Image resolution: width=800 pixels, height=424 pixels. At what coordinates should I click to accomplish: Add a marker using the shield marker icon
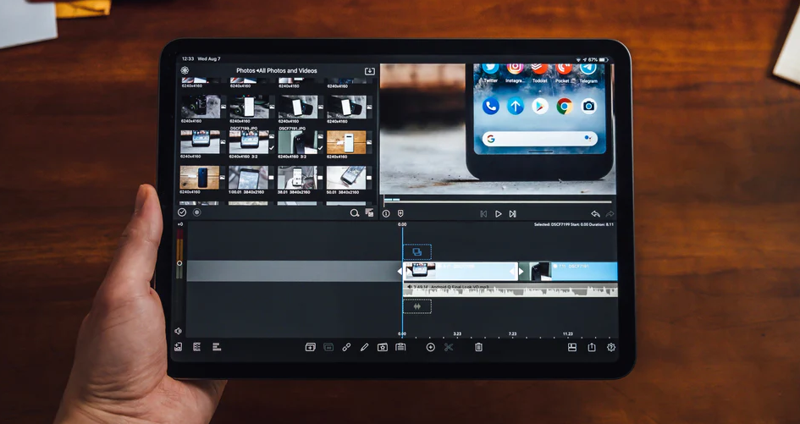coord(401,214)
